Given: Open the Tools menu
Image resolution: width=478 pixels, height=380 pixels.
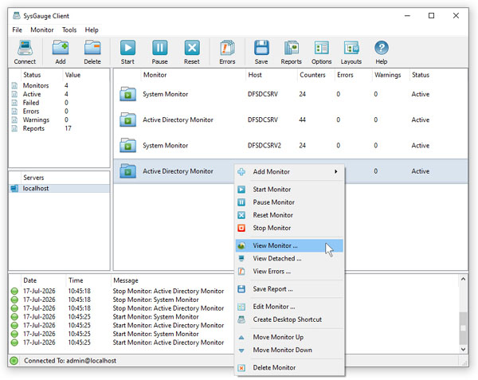Looking at the screenshot, I should (x=69, y=29).
